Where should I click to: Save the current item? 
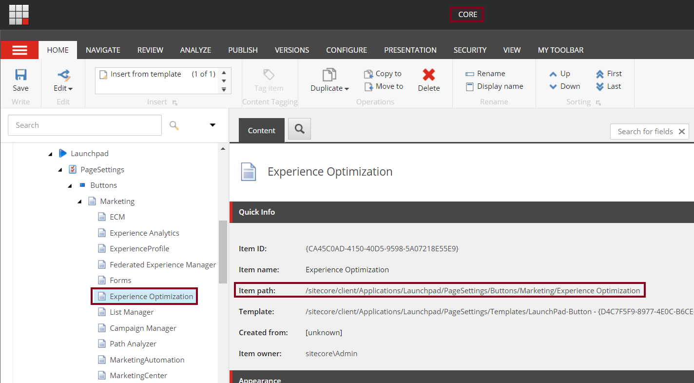[x=20, y=80]
